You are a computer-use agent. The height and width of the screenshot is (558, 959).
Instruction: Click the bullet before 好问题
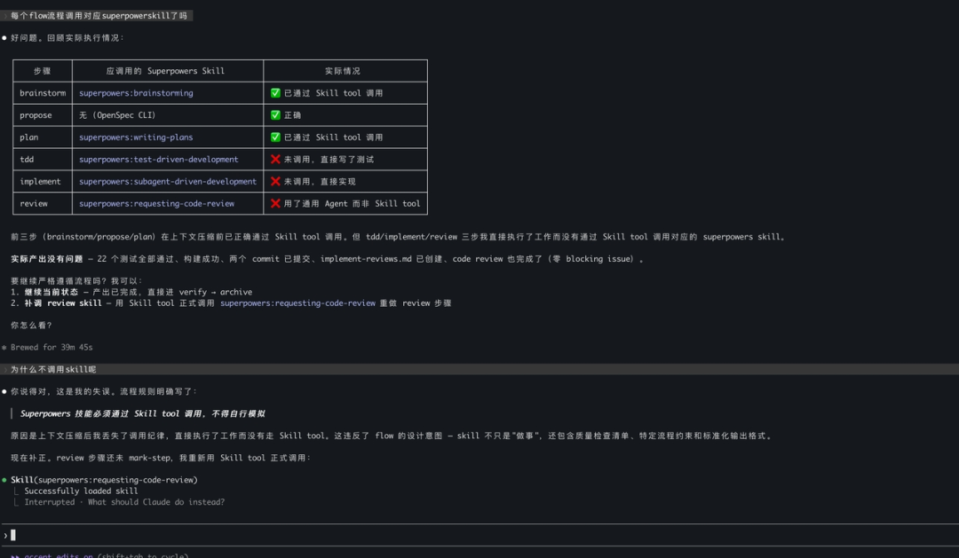4,38
